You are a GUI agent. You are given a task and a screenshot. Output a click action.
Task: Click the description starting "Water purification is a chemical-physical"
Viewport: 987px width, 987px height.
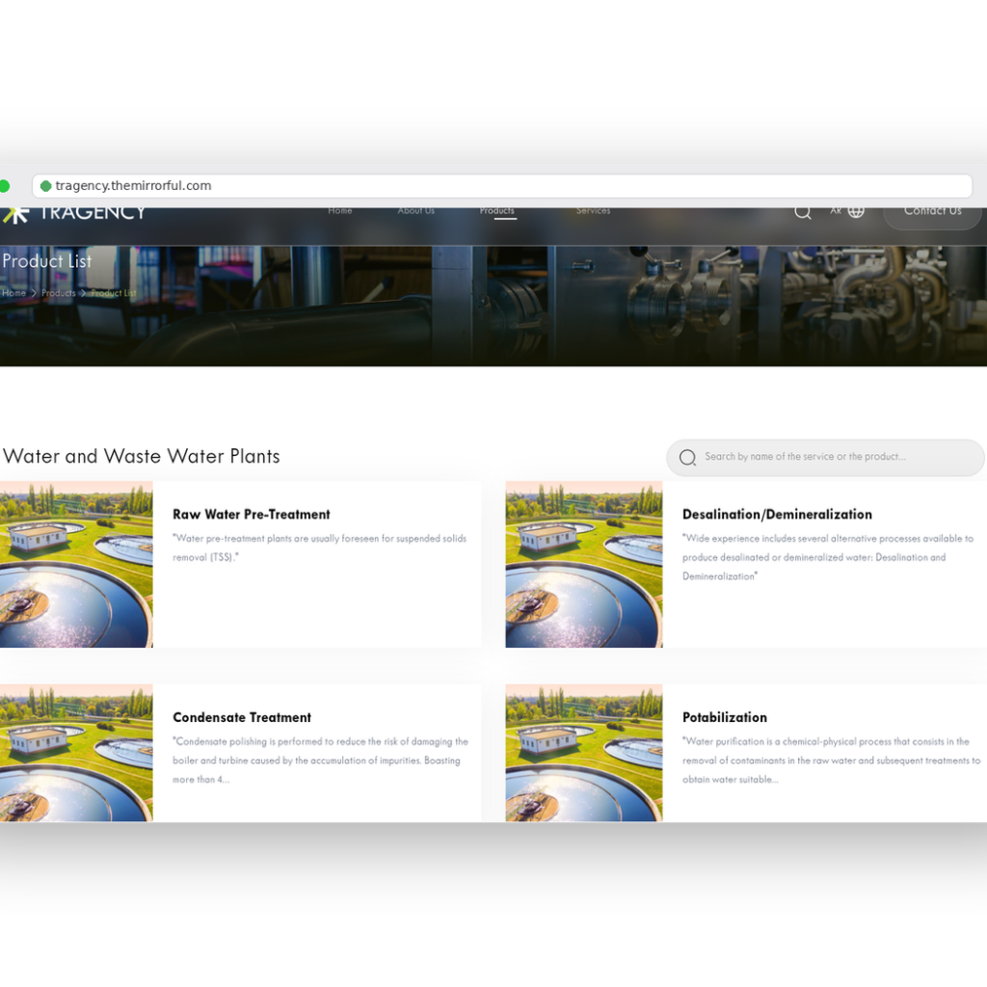coord(831,760)
